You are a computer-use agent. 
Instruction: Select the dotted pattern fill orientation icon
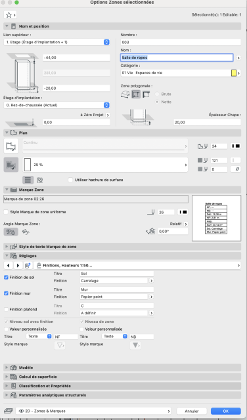(39, 180)
